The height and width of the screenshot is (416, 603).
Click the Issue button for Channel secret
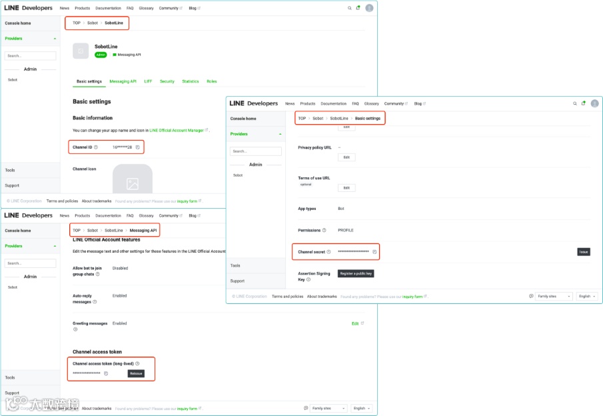coord(584,252)
